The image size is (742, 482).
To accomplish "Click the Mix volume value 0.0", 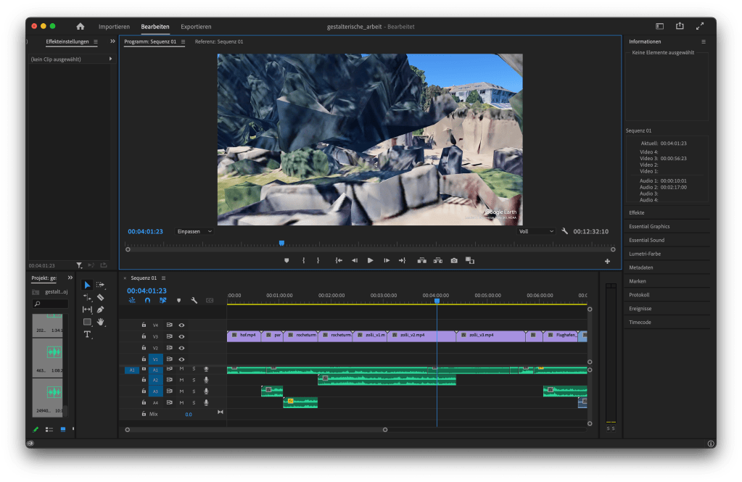I will click(189, 414).
